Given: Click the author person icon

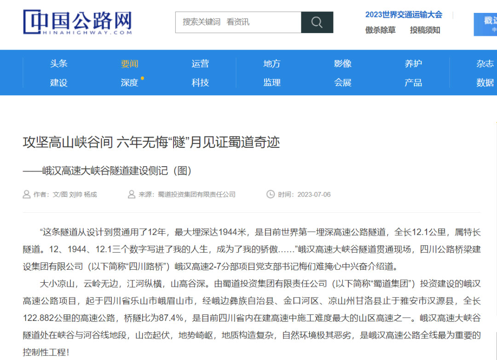Looking at the screenshot, I should coord(27,194).
